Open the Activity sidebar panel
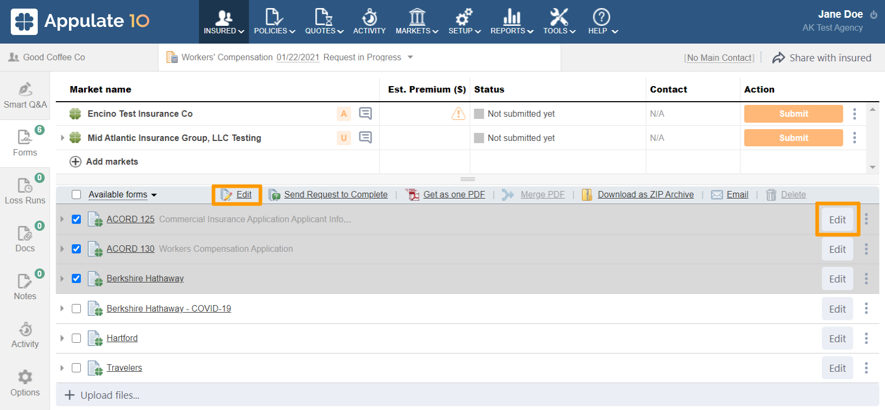 pos(25,335)
